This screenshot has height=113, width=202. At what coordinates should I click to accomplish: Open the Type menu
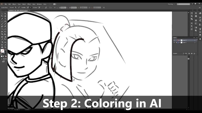tap(19, 4)
